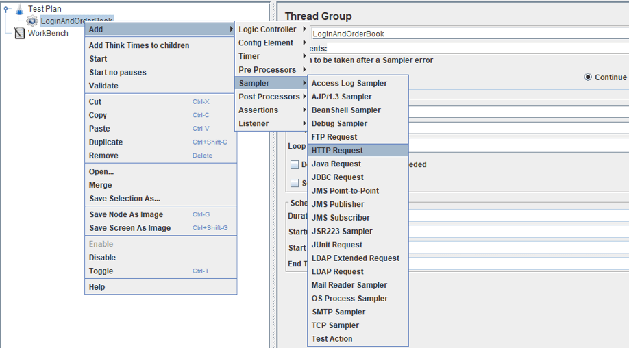This screenshot has width=629, height=348.
Task: Select Java Request sampler
Action: tap(358, 164)
